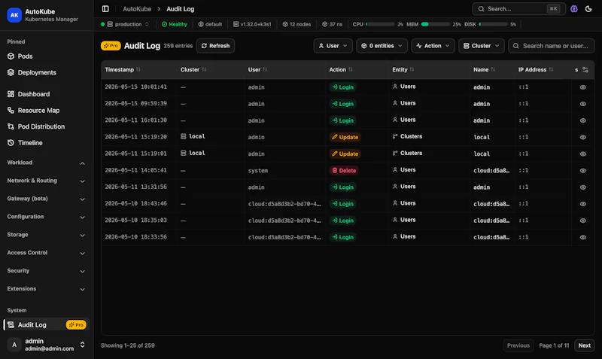The height and width of the screenshot is (359, 602).
Task: Sort by IP Address column arrows
Action: coord(551,69)
